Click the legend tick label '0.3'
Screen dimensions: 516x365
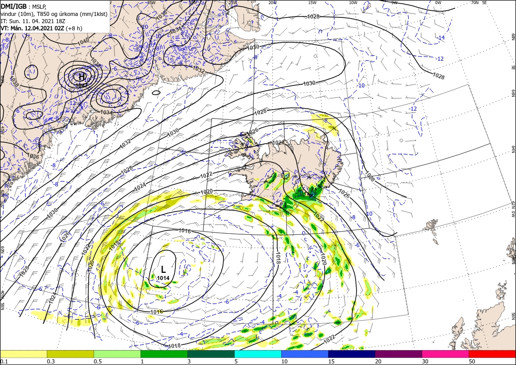pyautogui.click(x=51, y=361)
